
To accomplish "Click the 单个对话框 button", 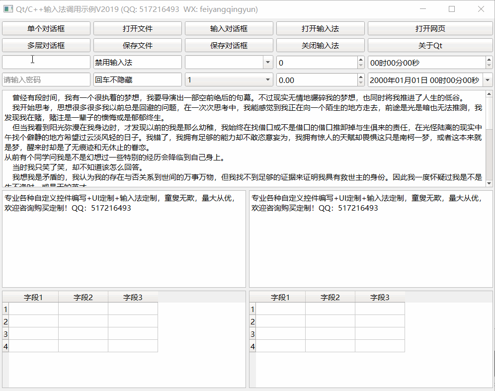I will [x=46, y=28].
